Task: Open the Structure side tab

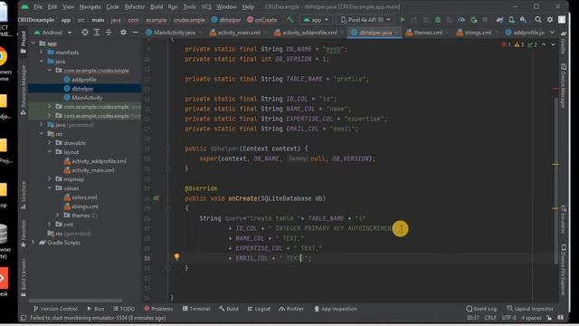Action: coord(24,195)
